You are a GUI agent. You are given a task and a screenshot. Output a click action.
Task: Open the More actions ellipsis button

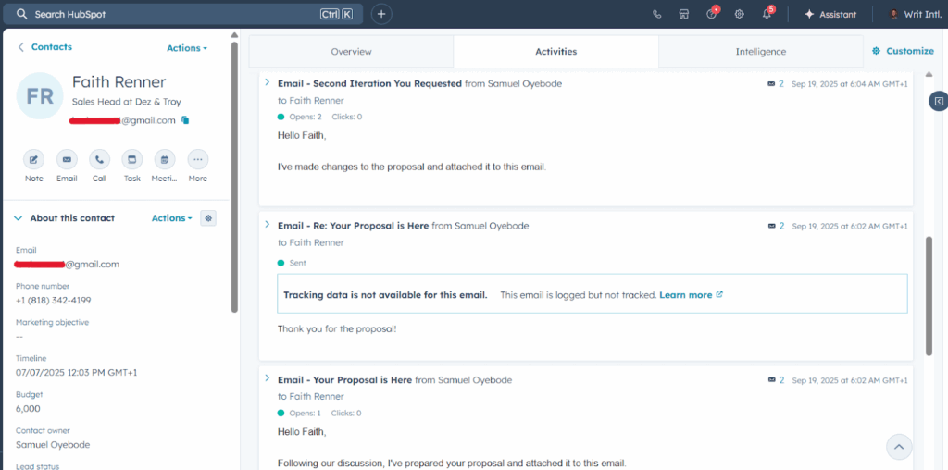pos(198,159)
